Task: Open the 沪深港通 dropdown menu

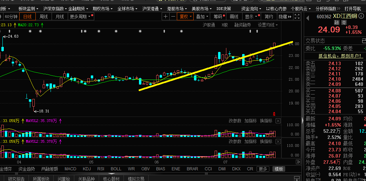Action: click(x=152, y=9)
